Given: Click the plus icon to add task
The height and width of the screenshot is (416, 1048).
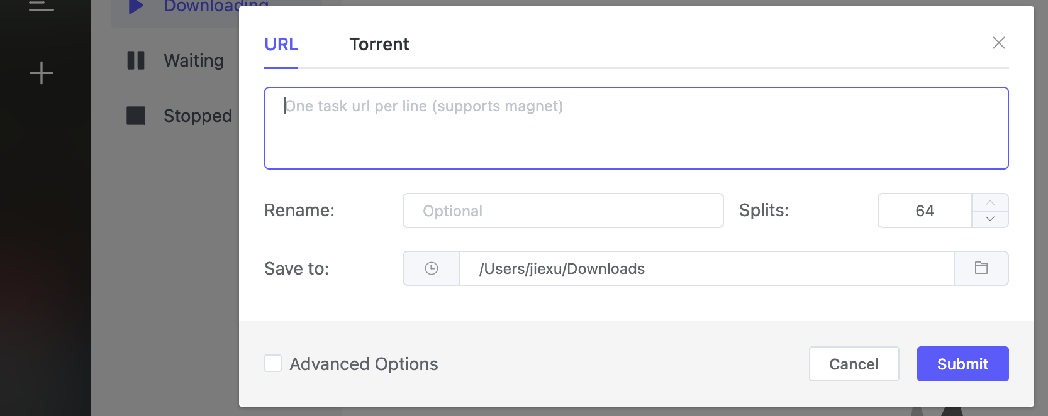Looking at the screenshot, I should click(x=42, y=73).
